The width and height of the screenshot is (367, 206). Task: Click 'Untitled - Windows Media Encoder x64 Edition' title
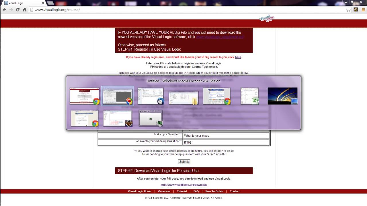183,81
